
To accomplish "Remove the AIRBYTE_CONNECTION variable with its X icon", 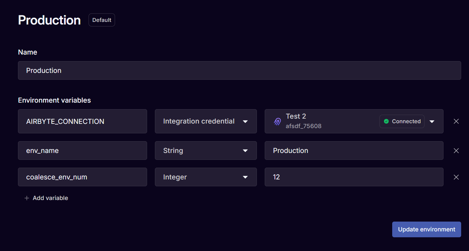I will tap(456, 121).
